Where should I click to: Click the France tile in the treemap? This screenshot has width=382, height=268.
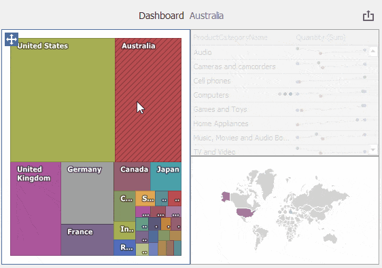pyautogui.click(x=87, y=240)
